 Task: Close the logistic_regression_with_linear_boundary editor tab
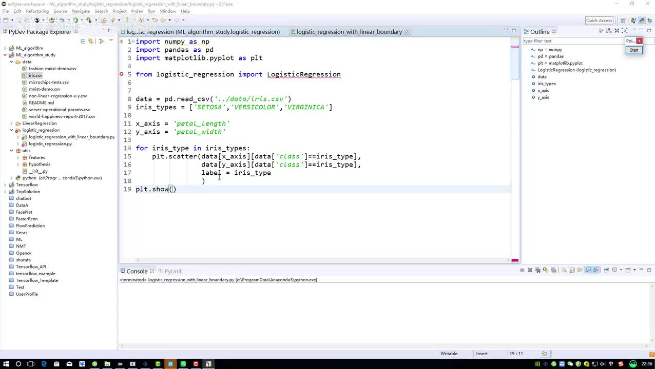[407, 32]
